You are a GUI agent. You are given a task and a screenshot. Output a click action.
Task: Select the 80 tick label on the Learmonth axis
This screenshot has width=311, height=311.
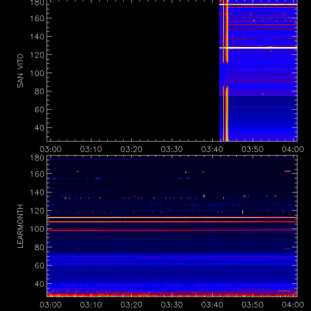click(x=39, y=247)
